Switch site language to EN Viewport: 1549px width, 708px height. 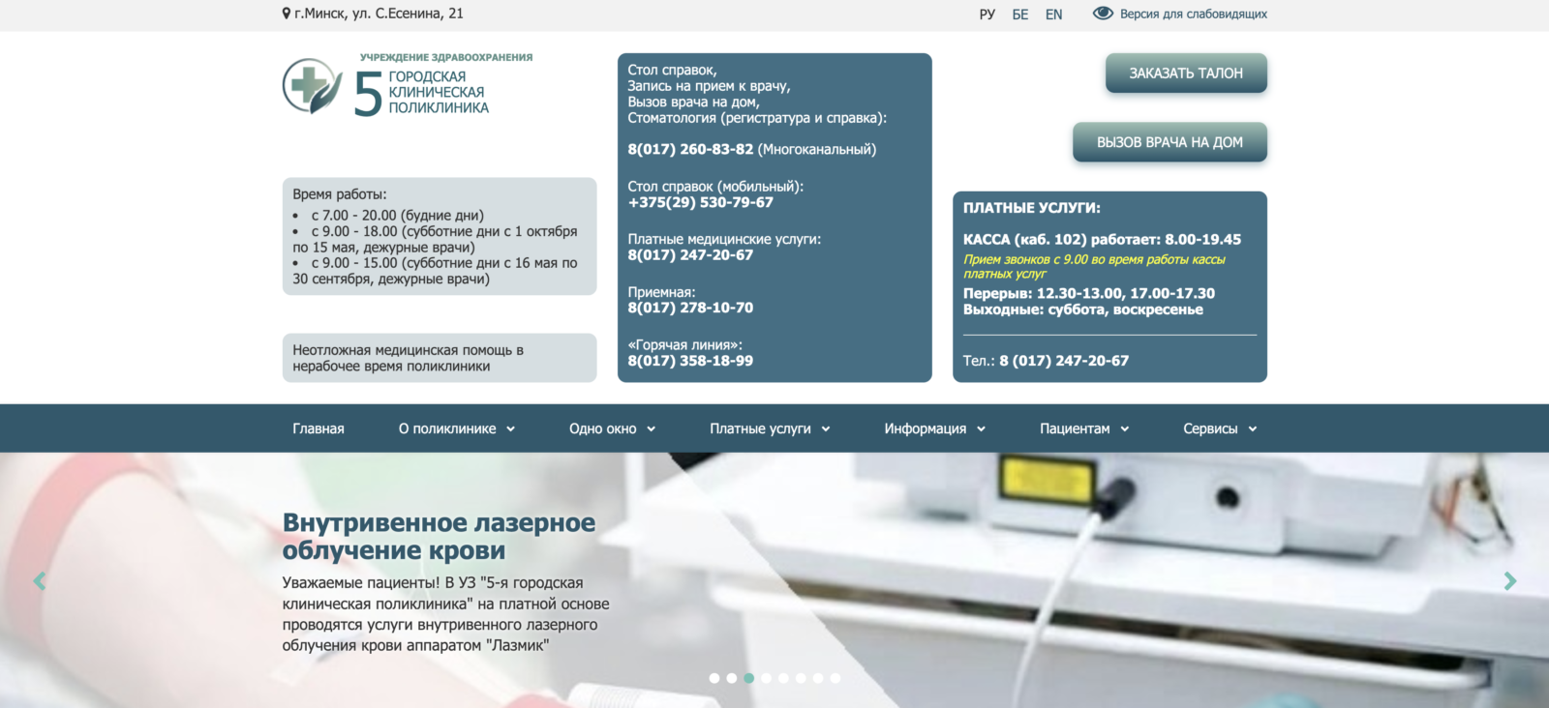1053,15
